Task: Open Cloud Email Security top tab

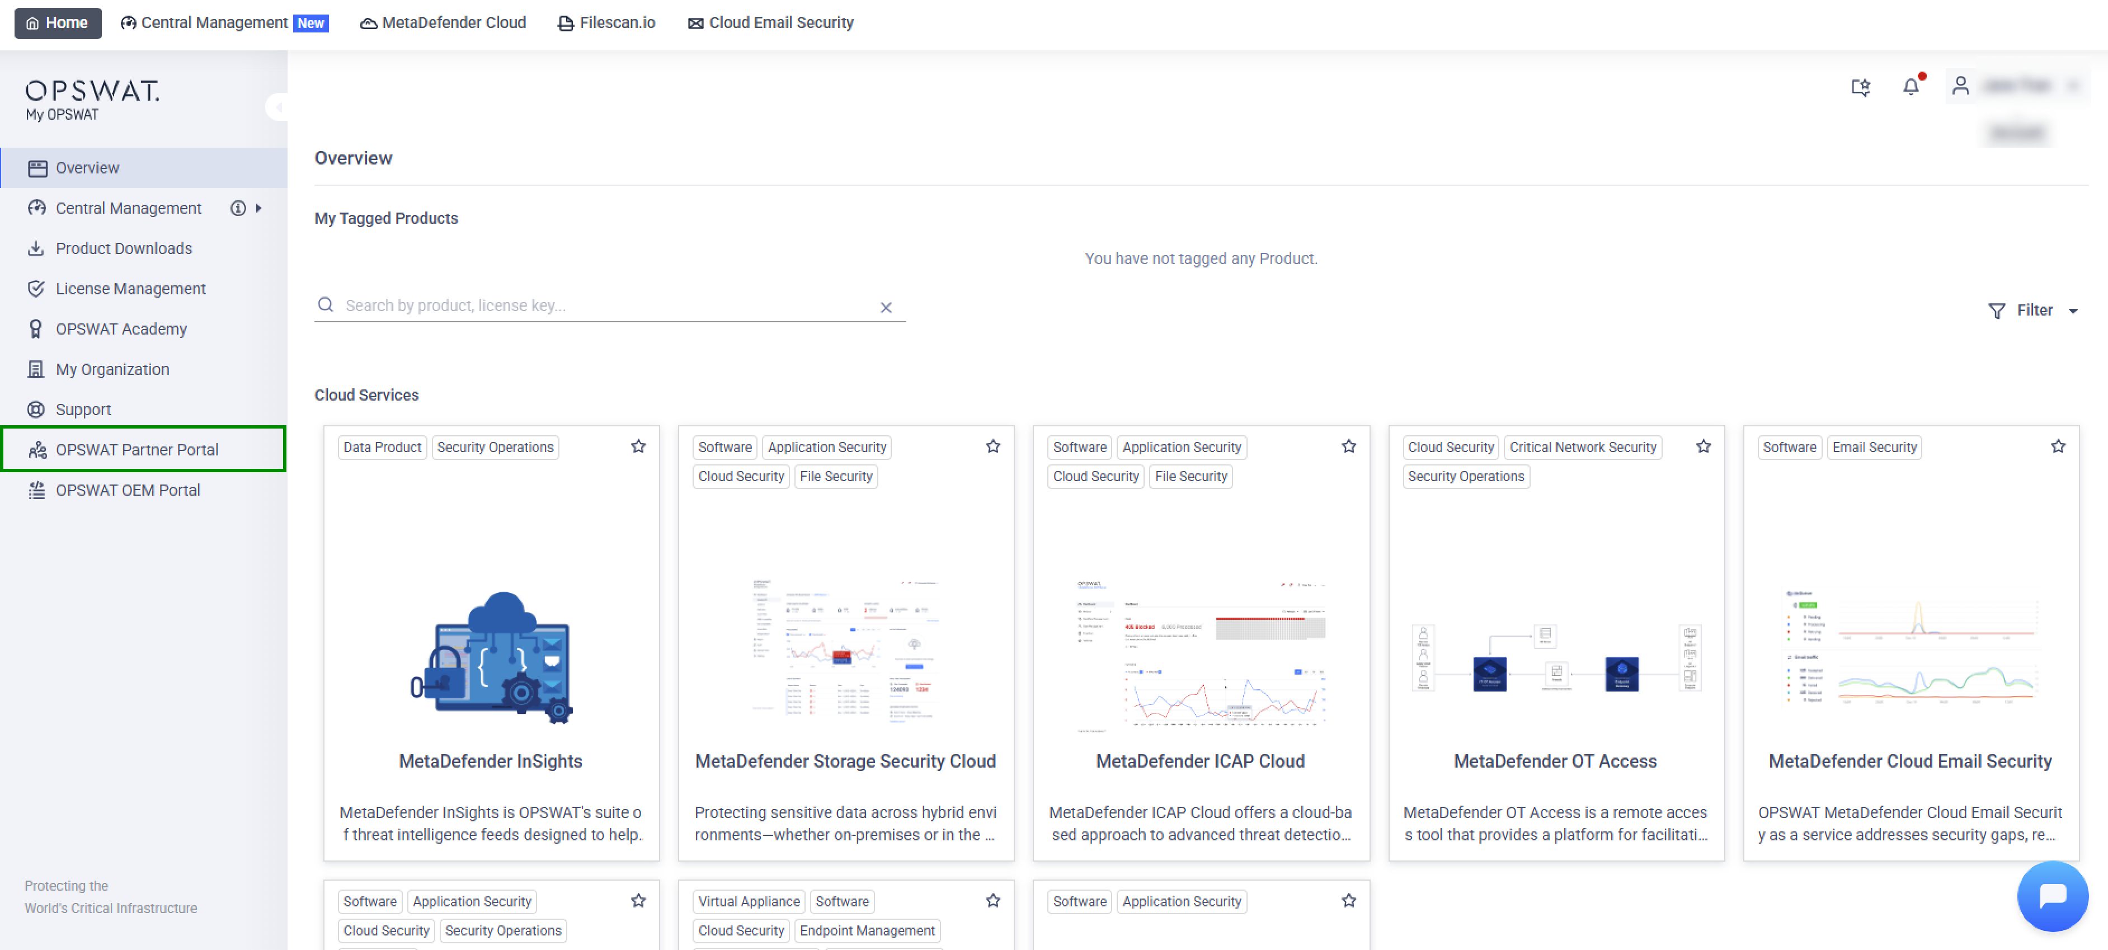Action: click(x=770, y=23)
